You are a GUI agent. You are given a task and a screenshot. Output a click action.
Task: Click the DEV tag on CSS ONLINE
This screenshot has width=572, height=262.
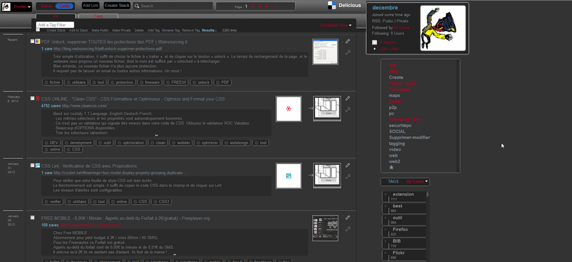coord(51,142)
